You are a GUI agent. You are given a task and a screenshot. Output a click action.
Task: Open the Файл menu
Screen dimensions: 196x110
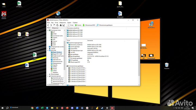pyautogui.click(x=48, y=23)
